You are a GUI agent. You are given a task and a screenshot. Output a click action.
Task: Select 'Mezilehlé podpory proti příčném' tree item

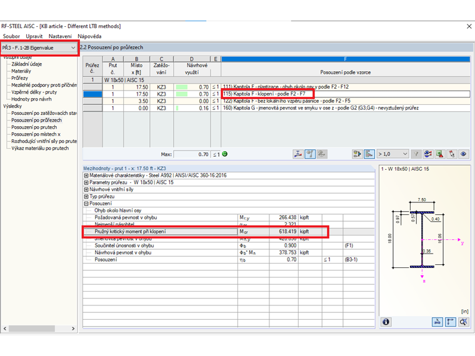point(44,85)
